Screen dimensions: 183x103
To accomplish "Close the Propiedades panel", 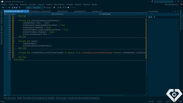I will pyautogui.click(x=178, y=11).
